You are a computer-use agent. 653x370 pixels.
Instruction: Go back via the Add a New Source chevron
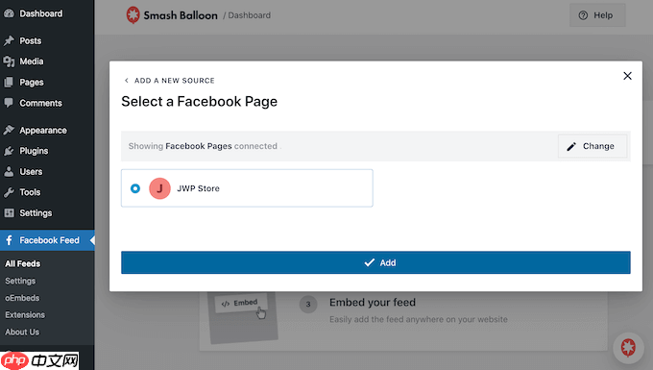click(x=126, y=81)
